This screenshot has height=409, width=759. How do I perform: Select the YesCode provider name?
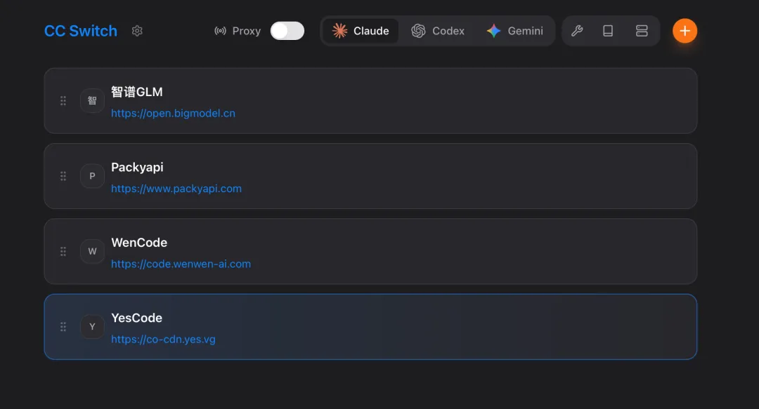pyautogui.click(x=136, y=318)
